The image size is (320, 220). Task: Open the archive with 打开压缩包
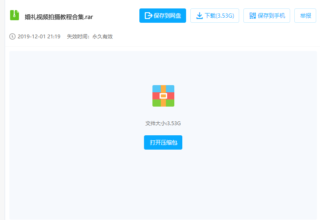163,142
